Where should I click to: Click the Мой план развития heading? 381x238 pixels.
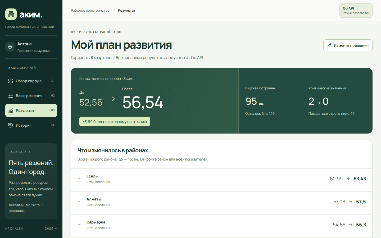pyautogui.click(x=121, y=45)
